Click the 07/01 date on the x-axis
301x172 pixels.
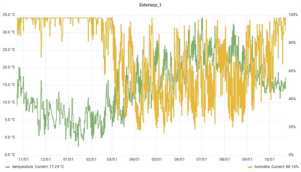pyautogui.click(x=202, y=159)
